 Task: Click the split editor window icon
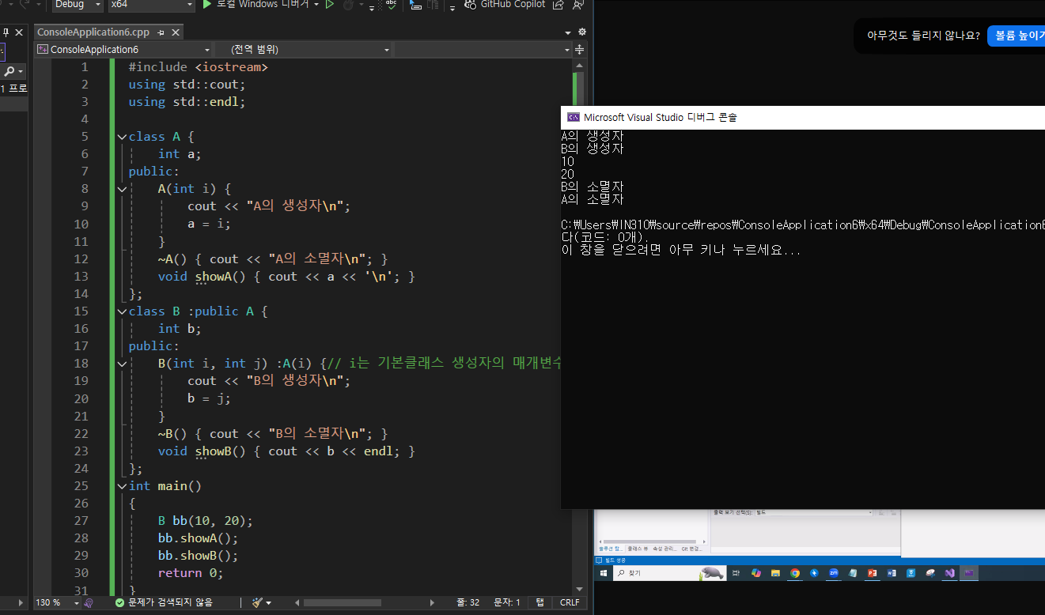[x=581, y=49]
